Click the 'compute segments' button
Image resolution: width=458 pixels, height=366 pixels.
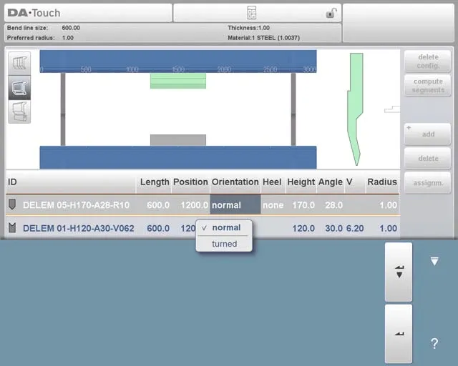click(427, 86)
